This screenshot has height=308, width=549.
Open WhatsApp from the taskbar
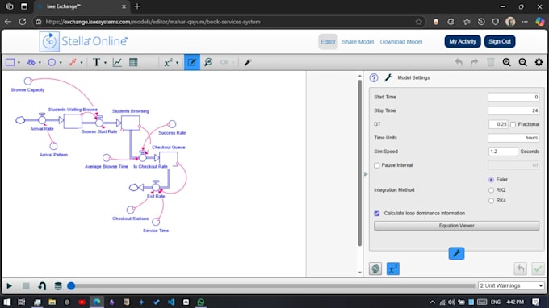coord(200,302)
